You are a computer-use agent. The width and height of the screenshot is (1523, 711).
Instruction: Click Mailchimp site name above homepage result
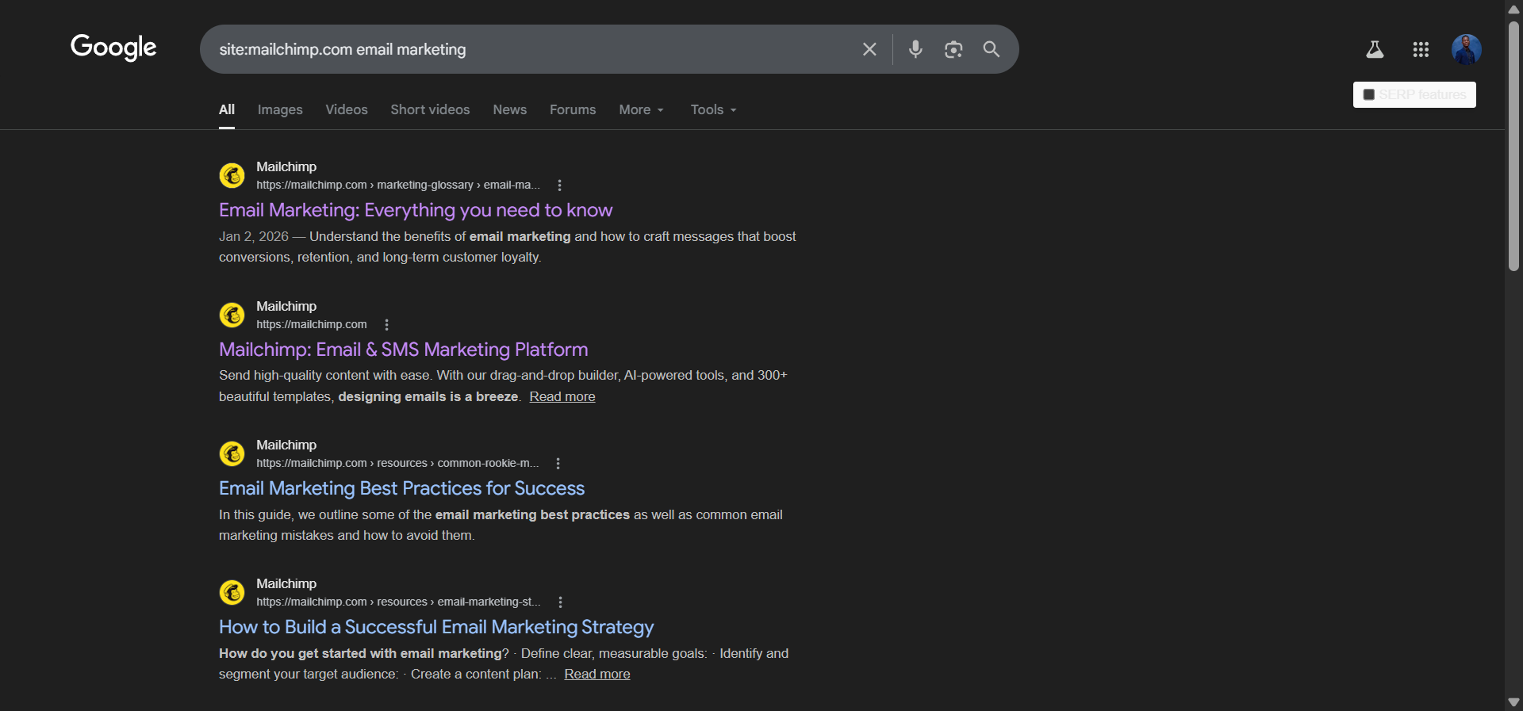point(286,306)
